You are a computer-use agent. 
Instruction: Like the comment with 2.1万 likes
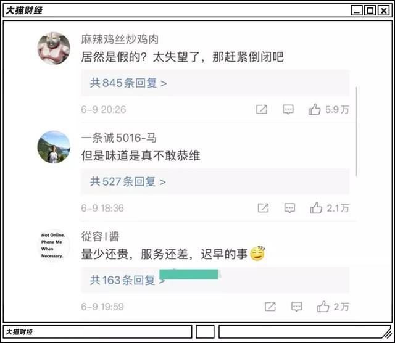pos(316,208)
